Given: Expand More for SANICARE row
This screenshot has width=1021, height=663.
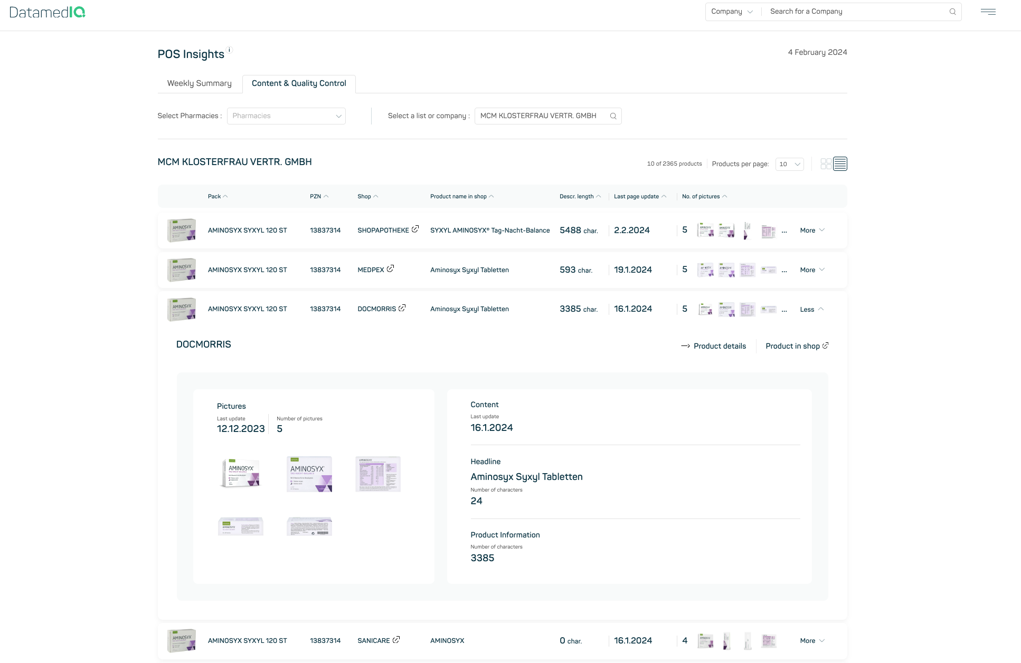Looking at the screenshot, I should [812, 641].
